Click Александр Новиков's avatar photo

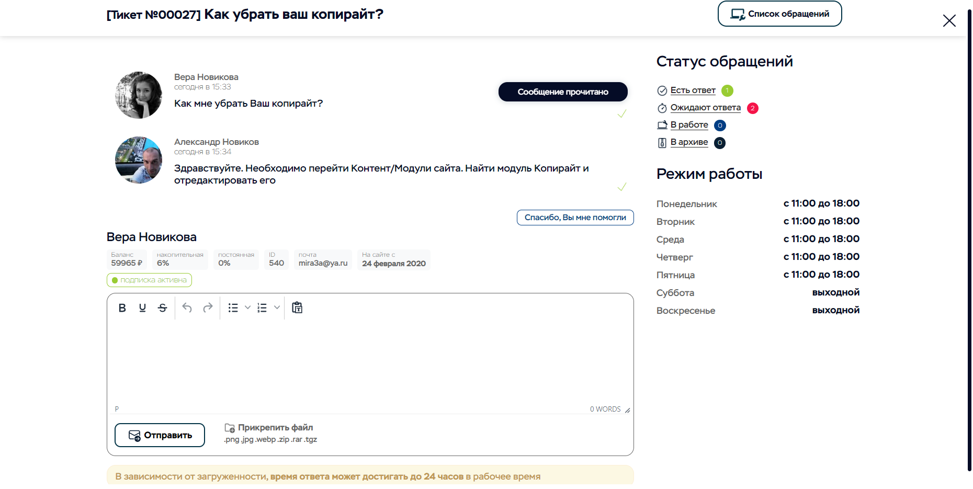(139, 160)
